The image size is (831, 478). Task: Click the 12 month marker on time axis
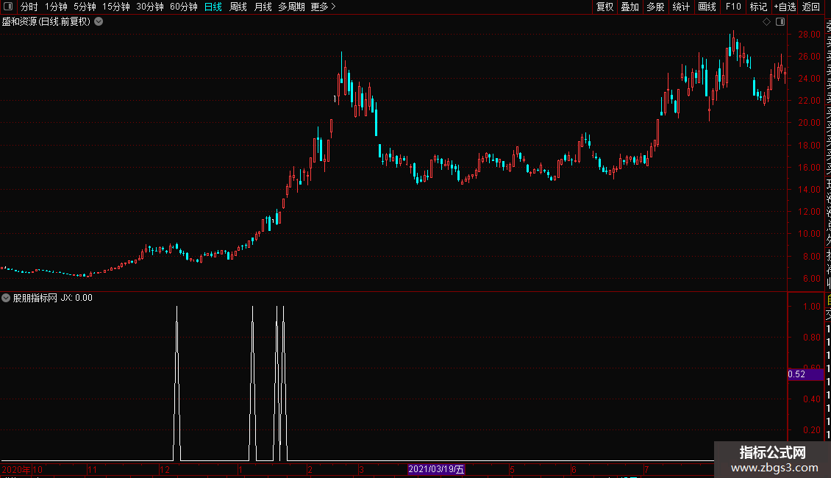pos(165,469)
